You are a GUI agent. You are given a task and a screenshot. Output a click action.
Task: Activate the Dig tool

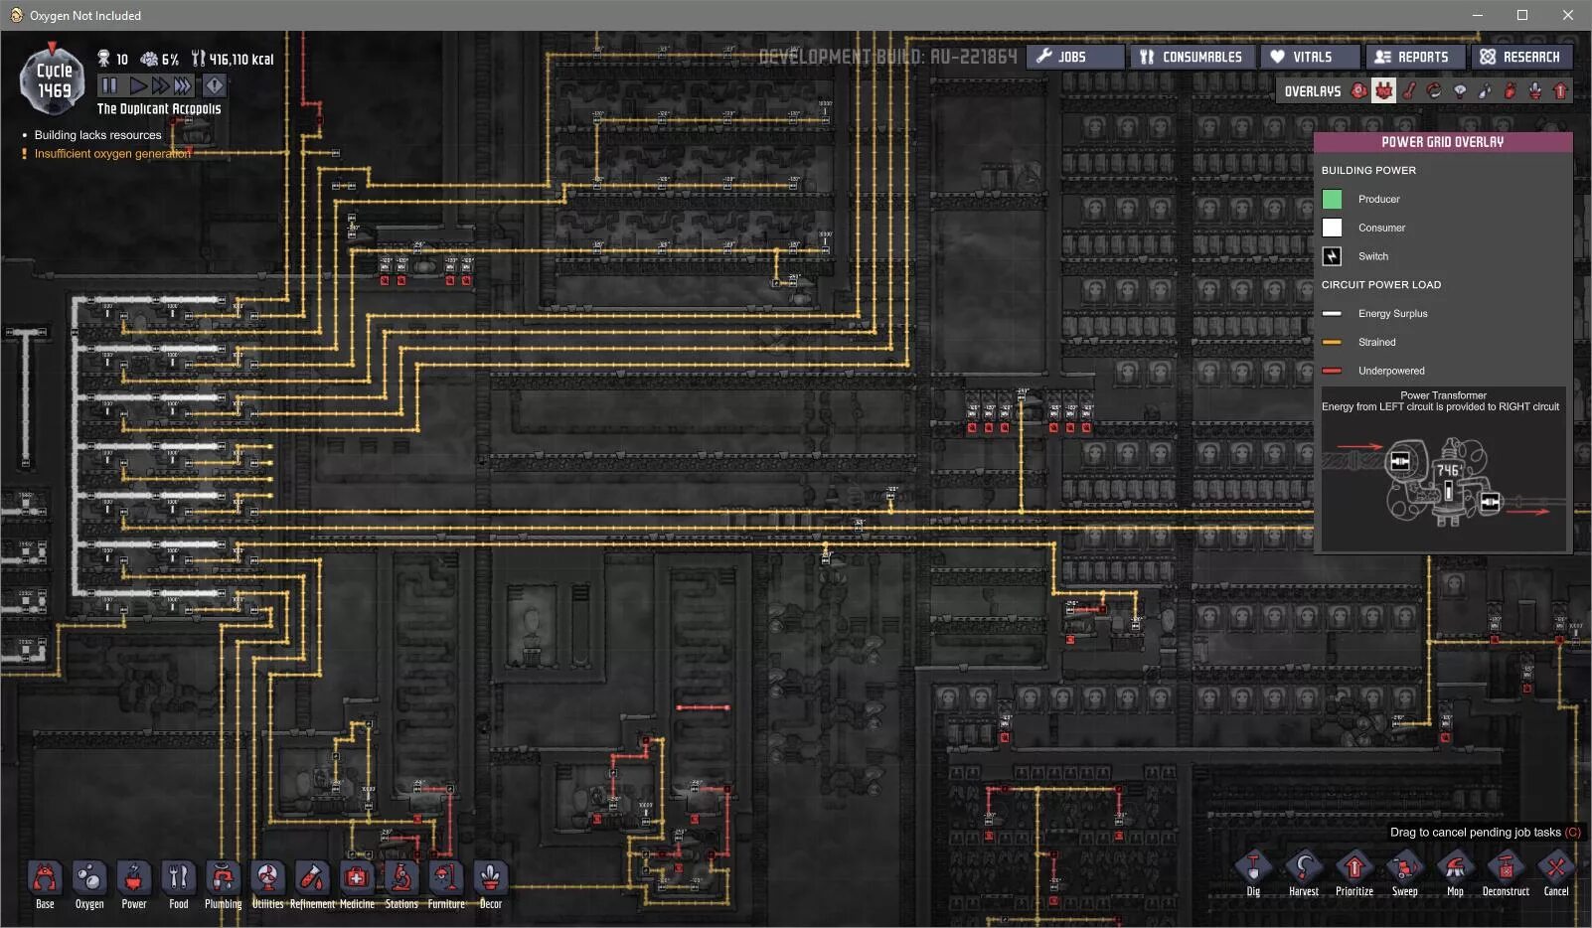tap(1253, 873)
